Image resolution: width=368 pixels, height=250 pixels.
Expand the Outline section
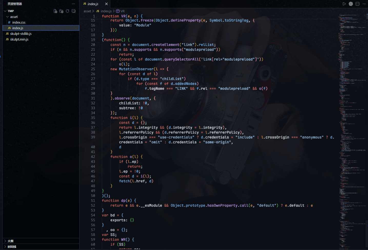(10, 241)
